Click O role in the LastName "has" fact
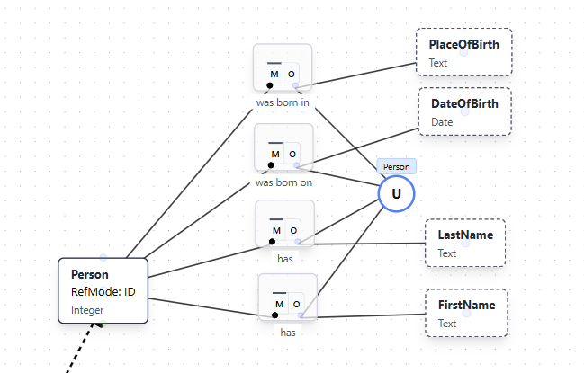Viewport: 584px width, 373px height. click(x=294, y=230)
